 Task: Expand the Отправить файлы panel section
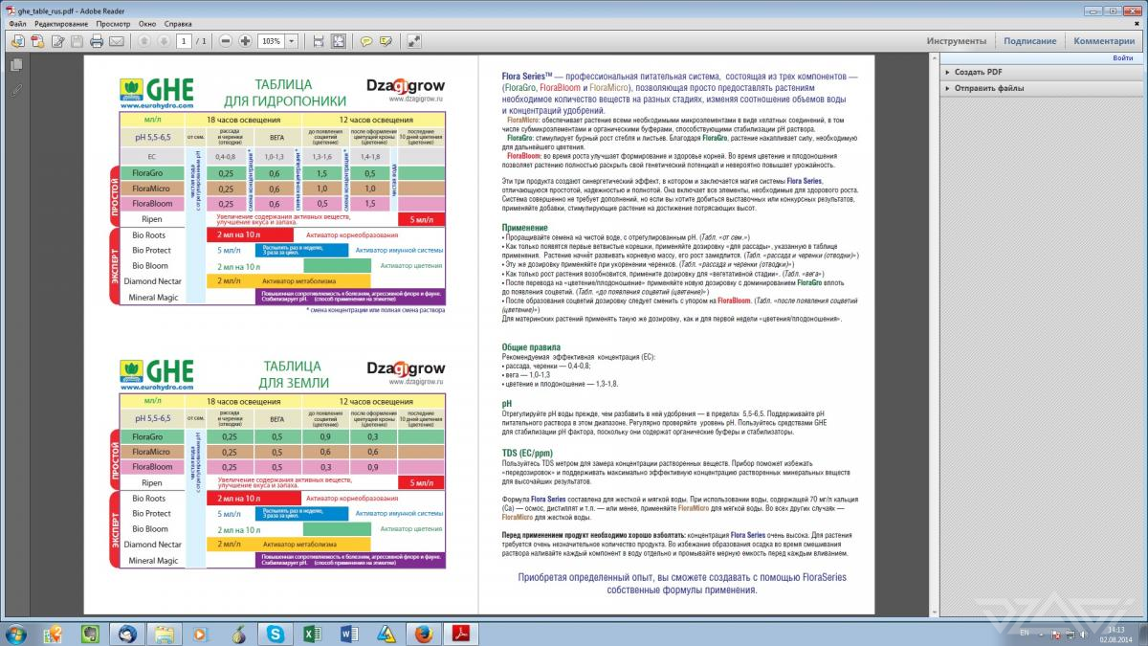click(x=1040, y=88)
